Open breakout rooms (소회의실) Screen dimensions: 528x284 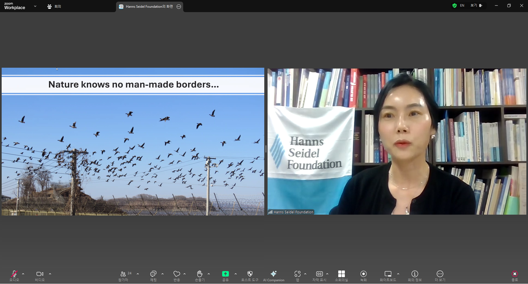341,274
